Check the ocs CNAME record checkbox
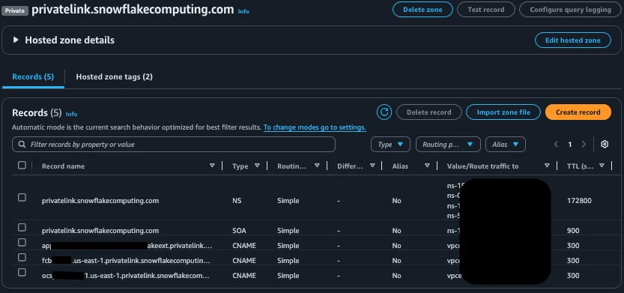Viewport: 624px width, 293px height. point(22,272)
